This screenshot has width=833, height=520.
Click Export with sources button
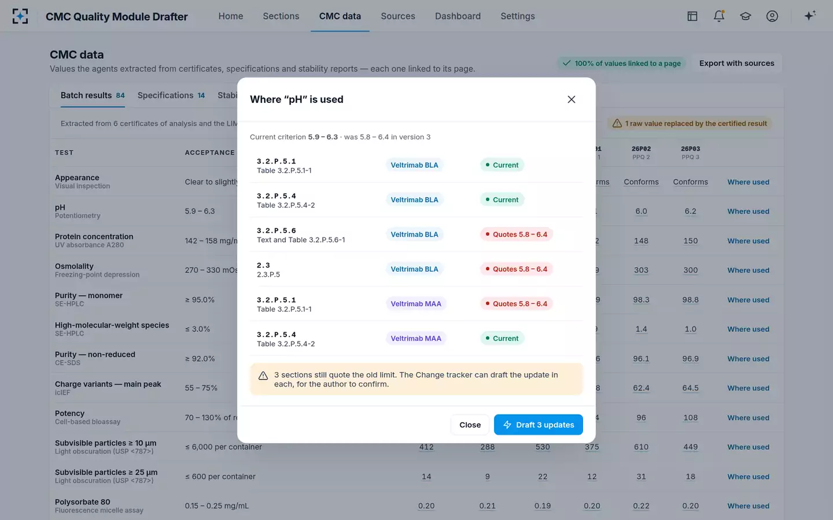click(x=736, y=63)
